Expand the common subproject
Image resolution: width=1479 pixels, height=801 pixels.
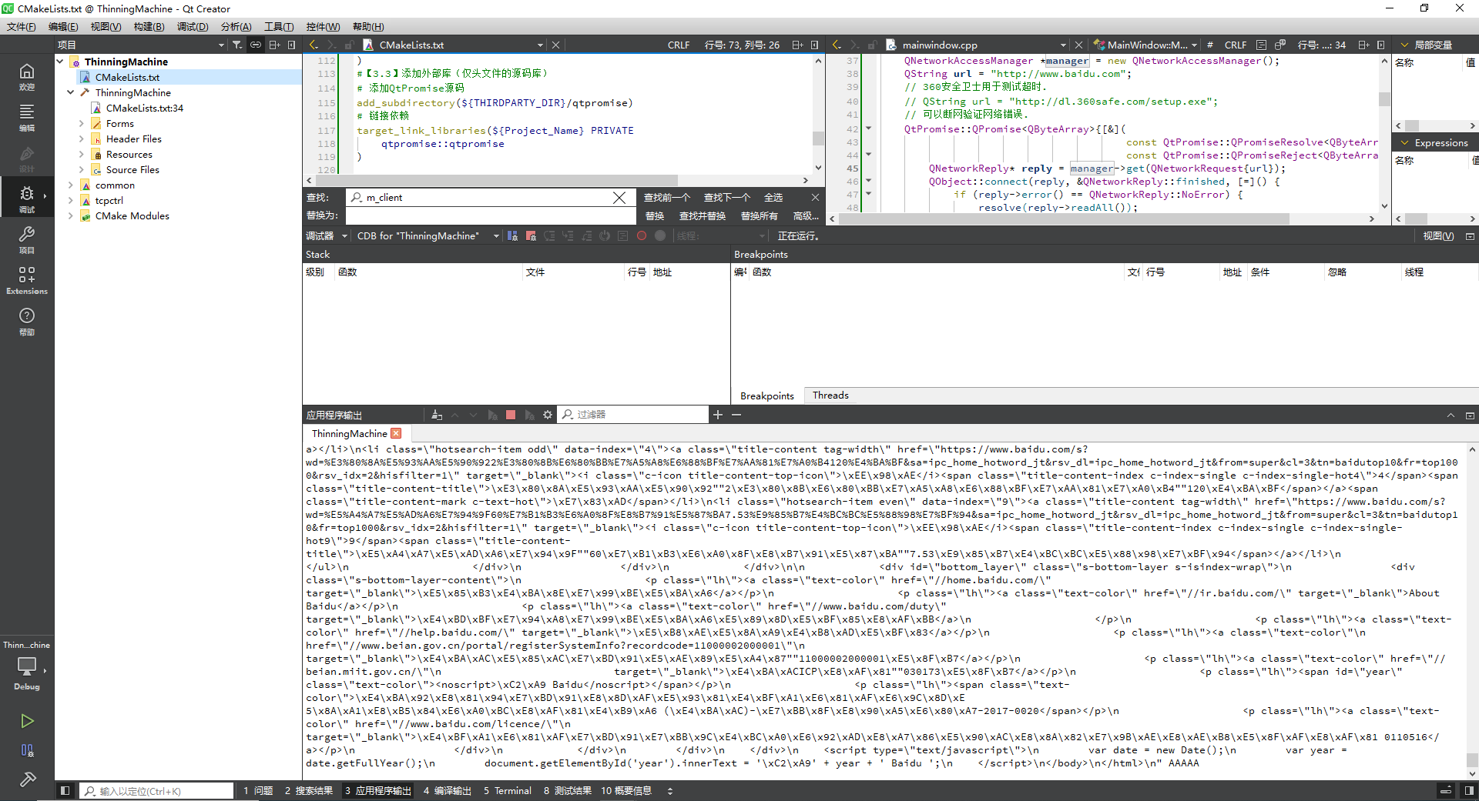(71, 185)
